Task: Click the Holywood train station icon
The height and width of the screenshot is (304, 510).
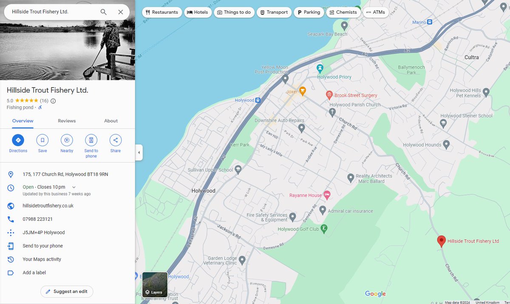Action: pyautogui.click(x=258, y=100)
